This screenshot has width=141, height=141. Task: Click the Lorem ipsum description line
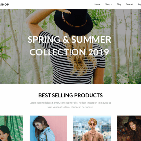tap(70, 103)
